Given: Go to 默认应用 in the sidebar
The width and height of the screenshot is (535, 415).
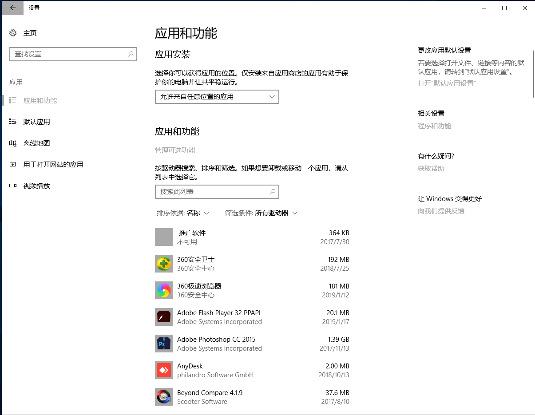Looking at the screenshot, I should click(x=36, y=122).
